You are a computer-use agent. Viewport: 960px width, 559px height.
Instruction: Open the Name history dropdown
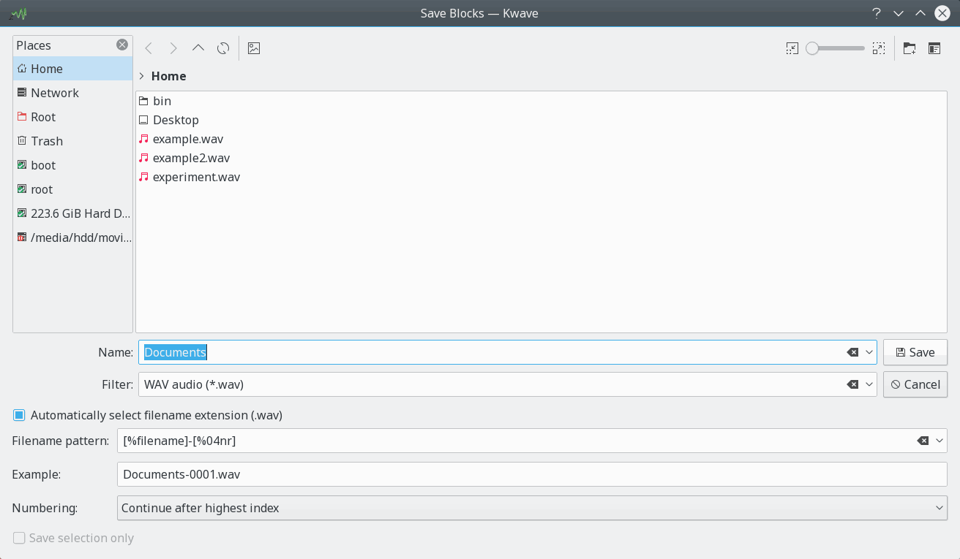coord(869,352)
